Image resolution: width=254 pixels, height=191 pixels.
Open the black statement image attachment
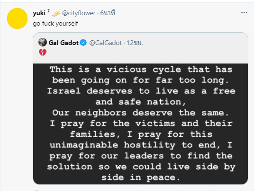coord(140,124)
